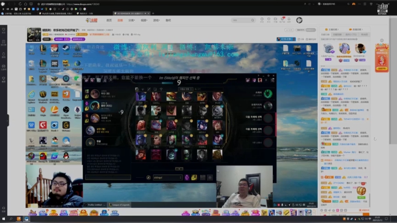Click the chat panel scrollbar
The width and height of the screenshot is (397, 223).
[x=369, y=200]
